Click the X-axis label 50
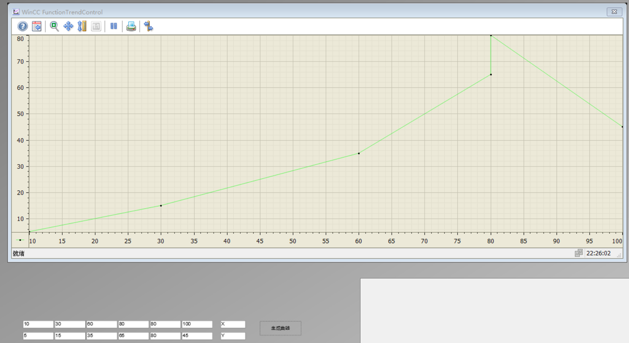The height and width of the screenshot is (343, 629). [293, 241]
